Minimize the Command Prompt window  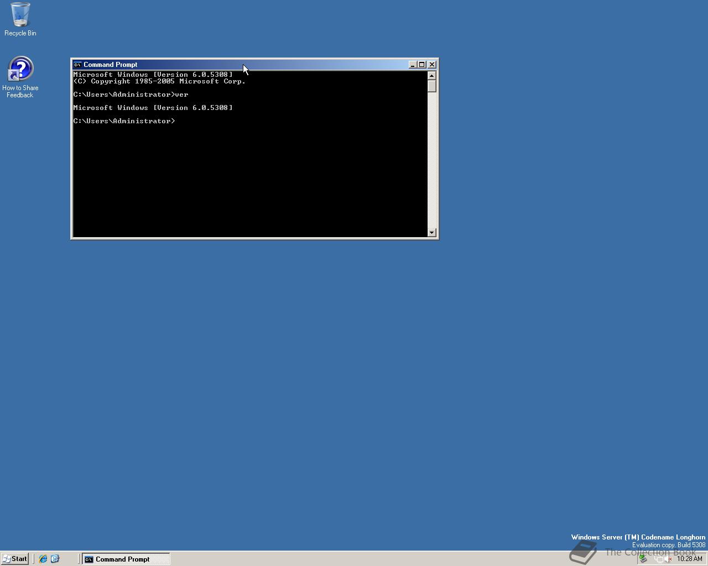click(x=413, y=65)
